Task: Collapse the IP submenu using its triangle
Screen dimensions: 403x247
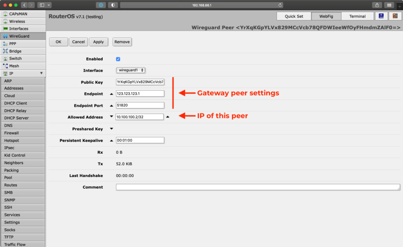Action: (x=41, y=73)
